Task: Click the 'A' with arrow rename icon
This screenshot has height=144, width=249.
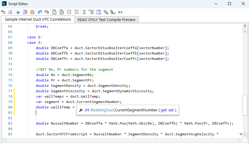Action: pos(120,12)
